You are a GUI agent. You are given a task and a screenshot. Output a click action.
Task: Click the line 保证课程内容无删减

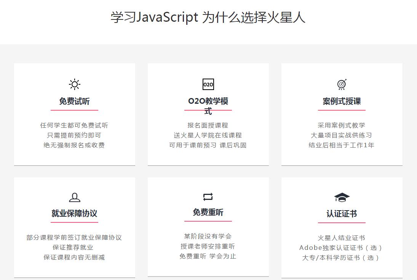pyautogui.click(x=74, y=257)
